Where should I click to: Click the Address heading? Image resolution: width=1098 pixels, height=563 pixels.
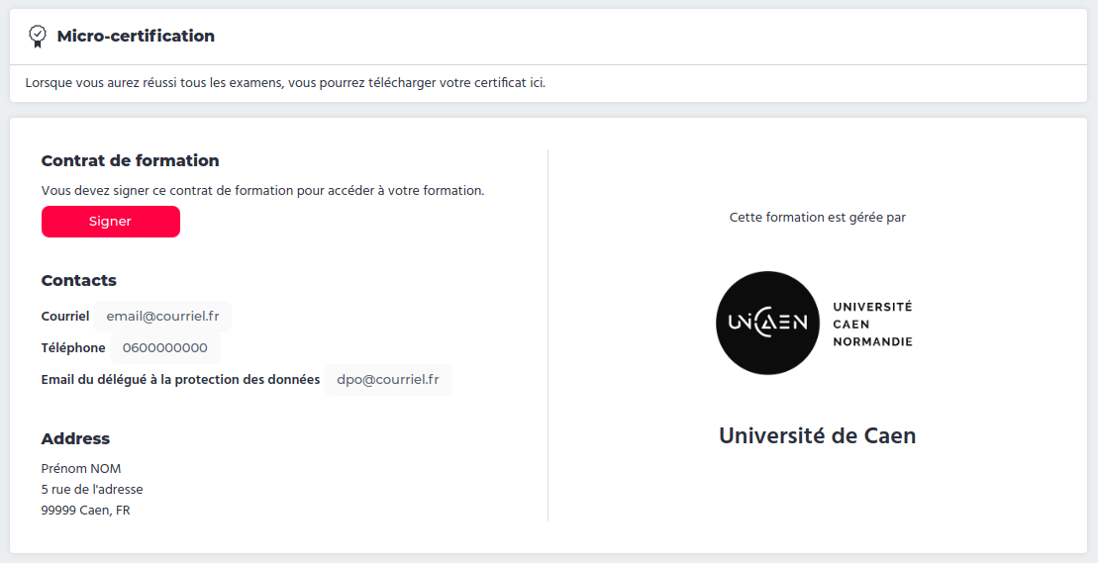click(x=75, y=438)
